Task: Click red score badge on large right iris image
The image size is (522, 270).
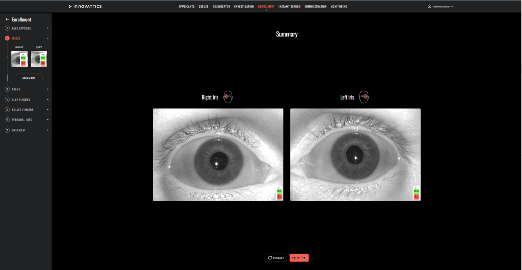Action: 279,197
